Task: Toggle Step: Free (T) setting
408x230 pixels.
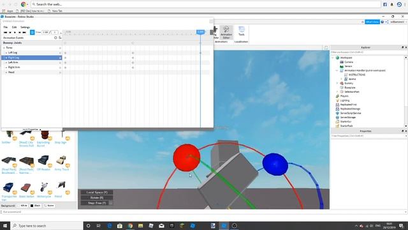Action: pos(97,203)
